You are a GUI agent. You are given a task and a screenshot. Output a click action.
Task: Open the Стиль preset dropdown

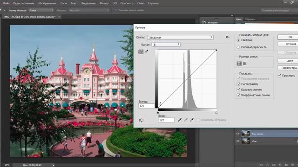click(x=180, y=37)
